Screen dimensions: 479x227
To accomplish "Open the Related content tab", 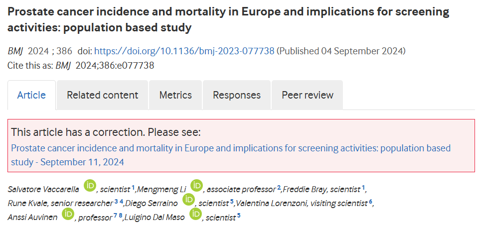I will pos(102,95).
